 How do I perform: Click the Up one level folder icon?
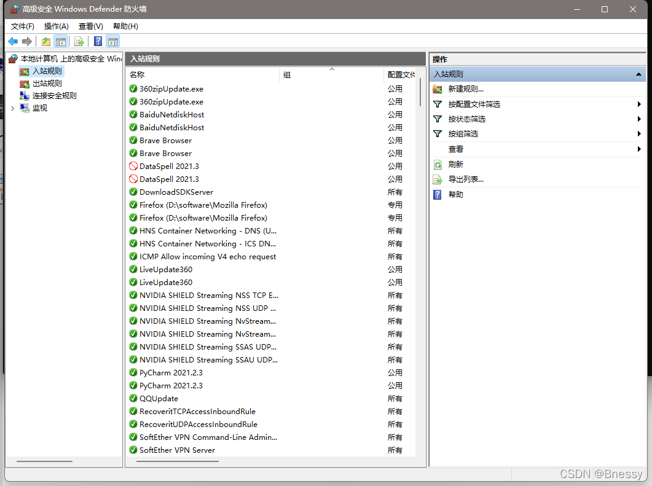coord(45,42)
